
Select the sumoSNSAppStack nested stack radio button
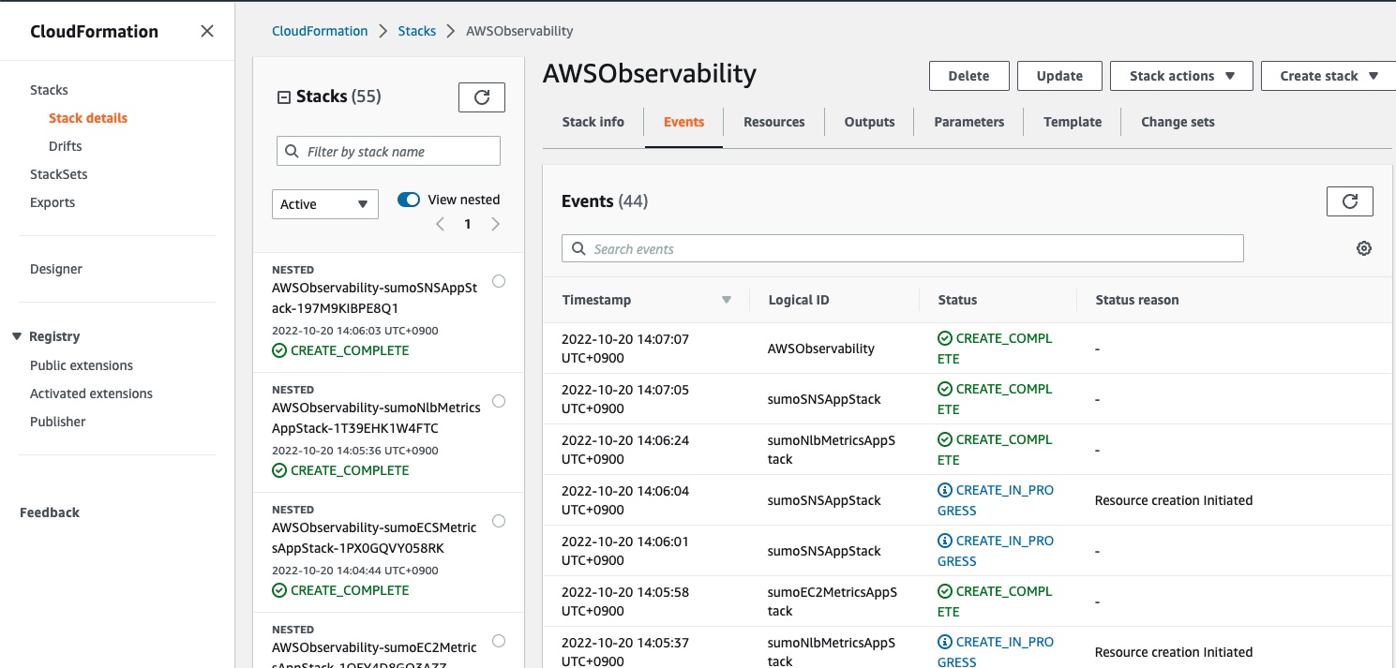pyautogui.click(x=498, y=281)
